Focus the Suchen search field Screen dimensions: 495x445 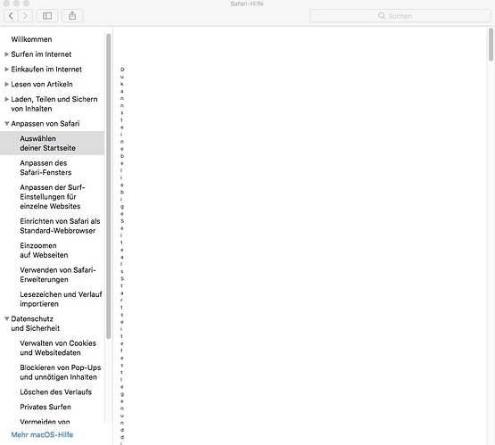pyautogui.click(x=400, y=16)
